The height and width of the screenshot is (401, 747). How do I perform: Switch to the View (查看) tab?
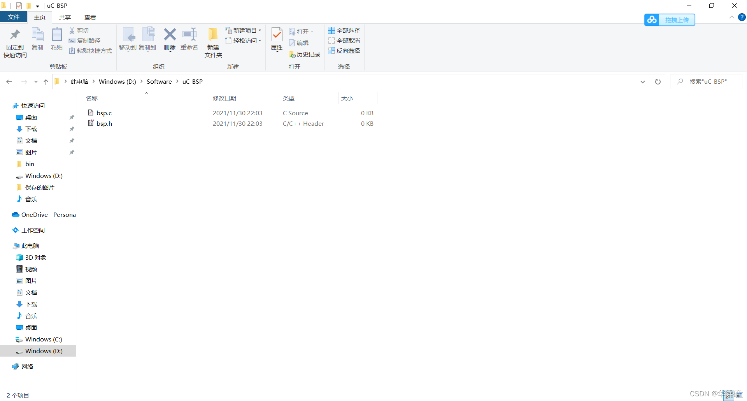pyautogui.click(x=90, y=17)
